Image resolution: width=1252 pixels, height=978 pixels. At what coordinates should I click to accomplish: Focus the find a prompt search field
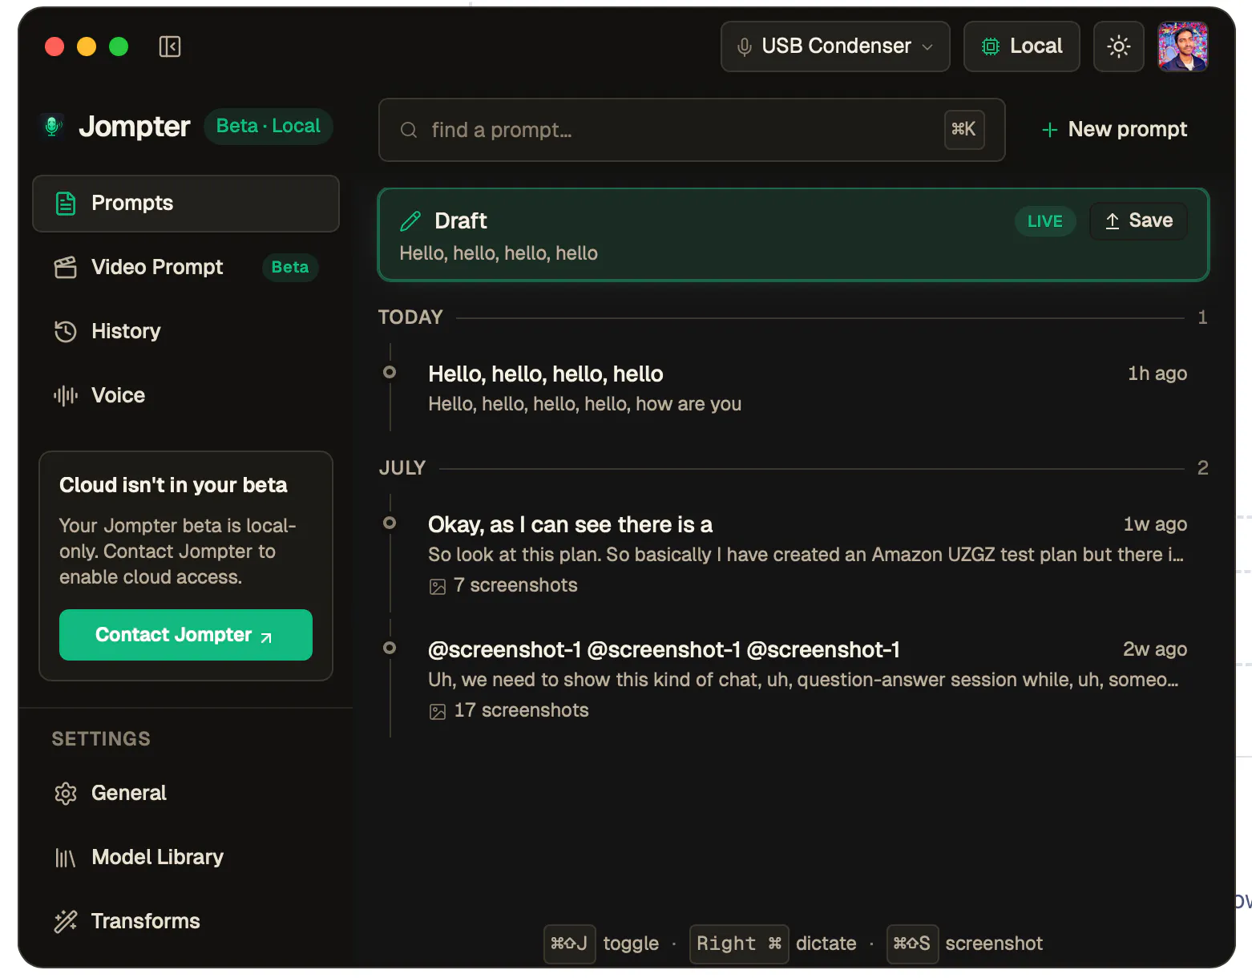[692, 130]
